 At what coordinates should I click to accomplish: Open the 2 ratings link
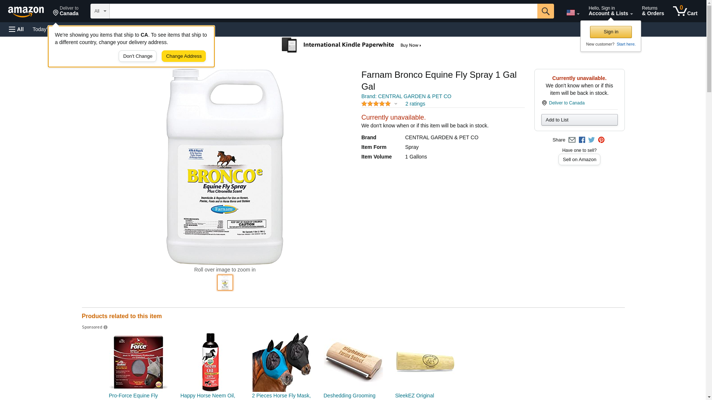[x=415, y=104]
